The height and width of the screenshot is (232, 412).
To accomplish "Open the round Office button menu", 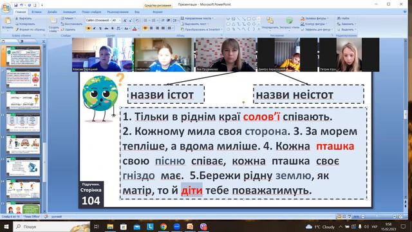I will (6, 8).
